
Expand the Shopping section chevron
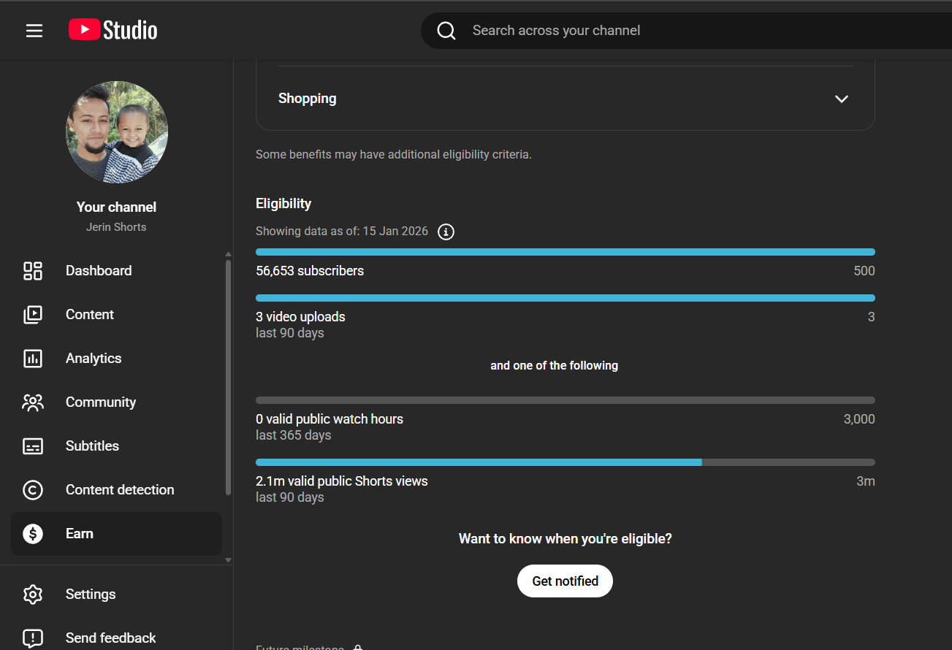842,99
